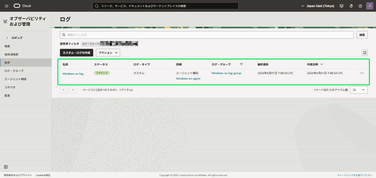Click the 詳細 column header
The height and width of the screenshot is (178, 376).
tap(179, 64)
